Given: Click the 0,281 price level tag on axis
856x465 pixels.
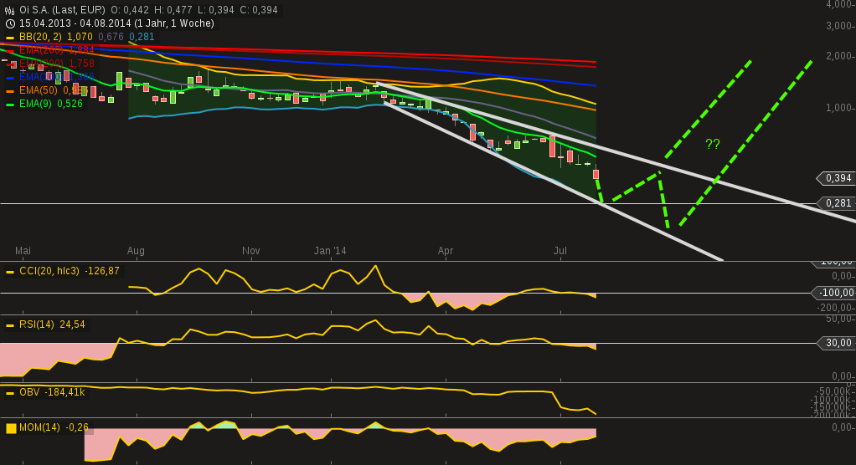Looking at the screenshot, I should tap(838, 203).
